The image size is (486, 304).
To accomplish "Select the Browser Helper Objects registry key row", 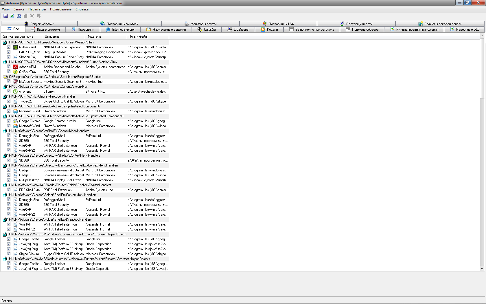I will 68,234.
